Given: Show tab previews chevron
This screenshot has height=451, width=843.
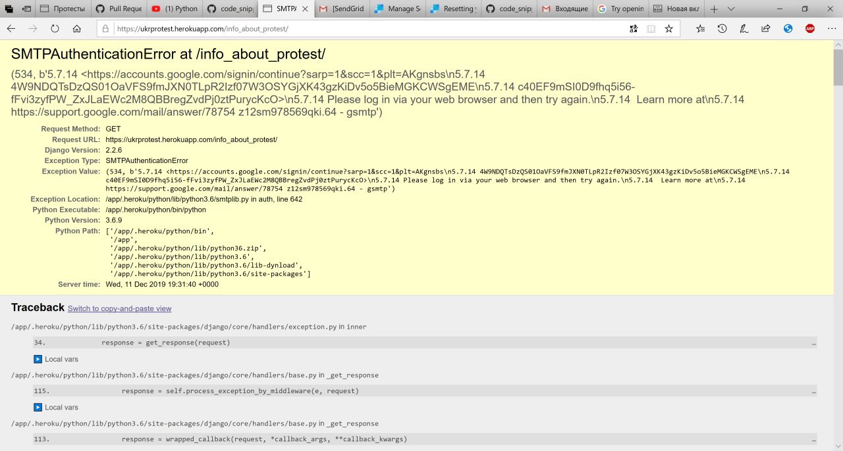Looking at the screenshot, I should click(x=731, y=9).
